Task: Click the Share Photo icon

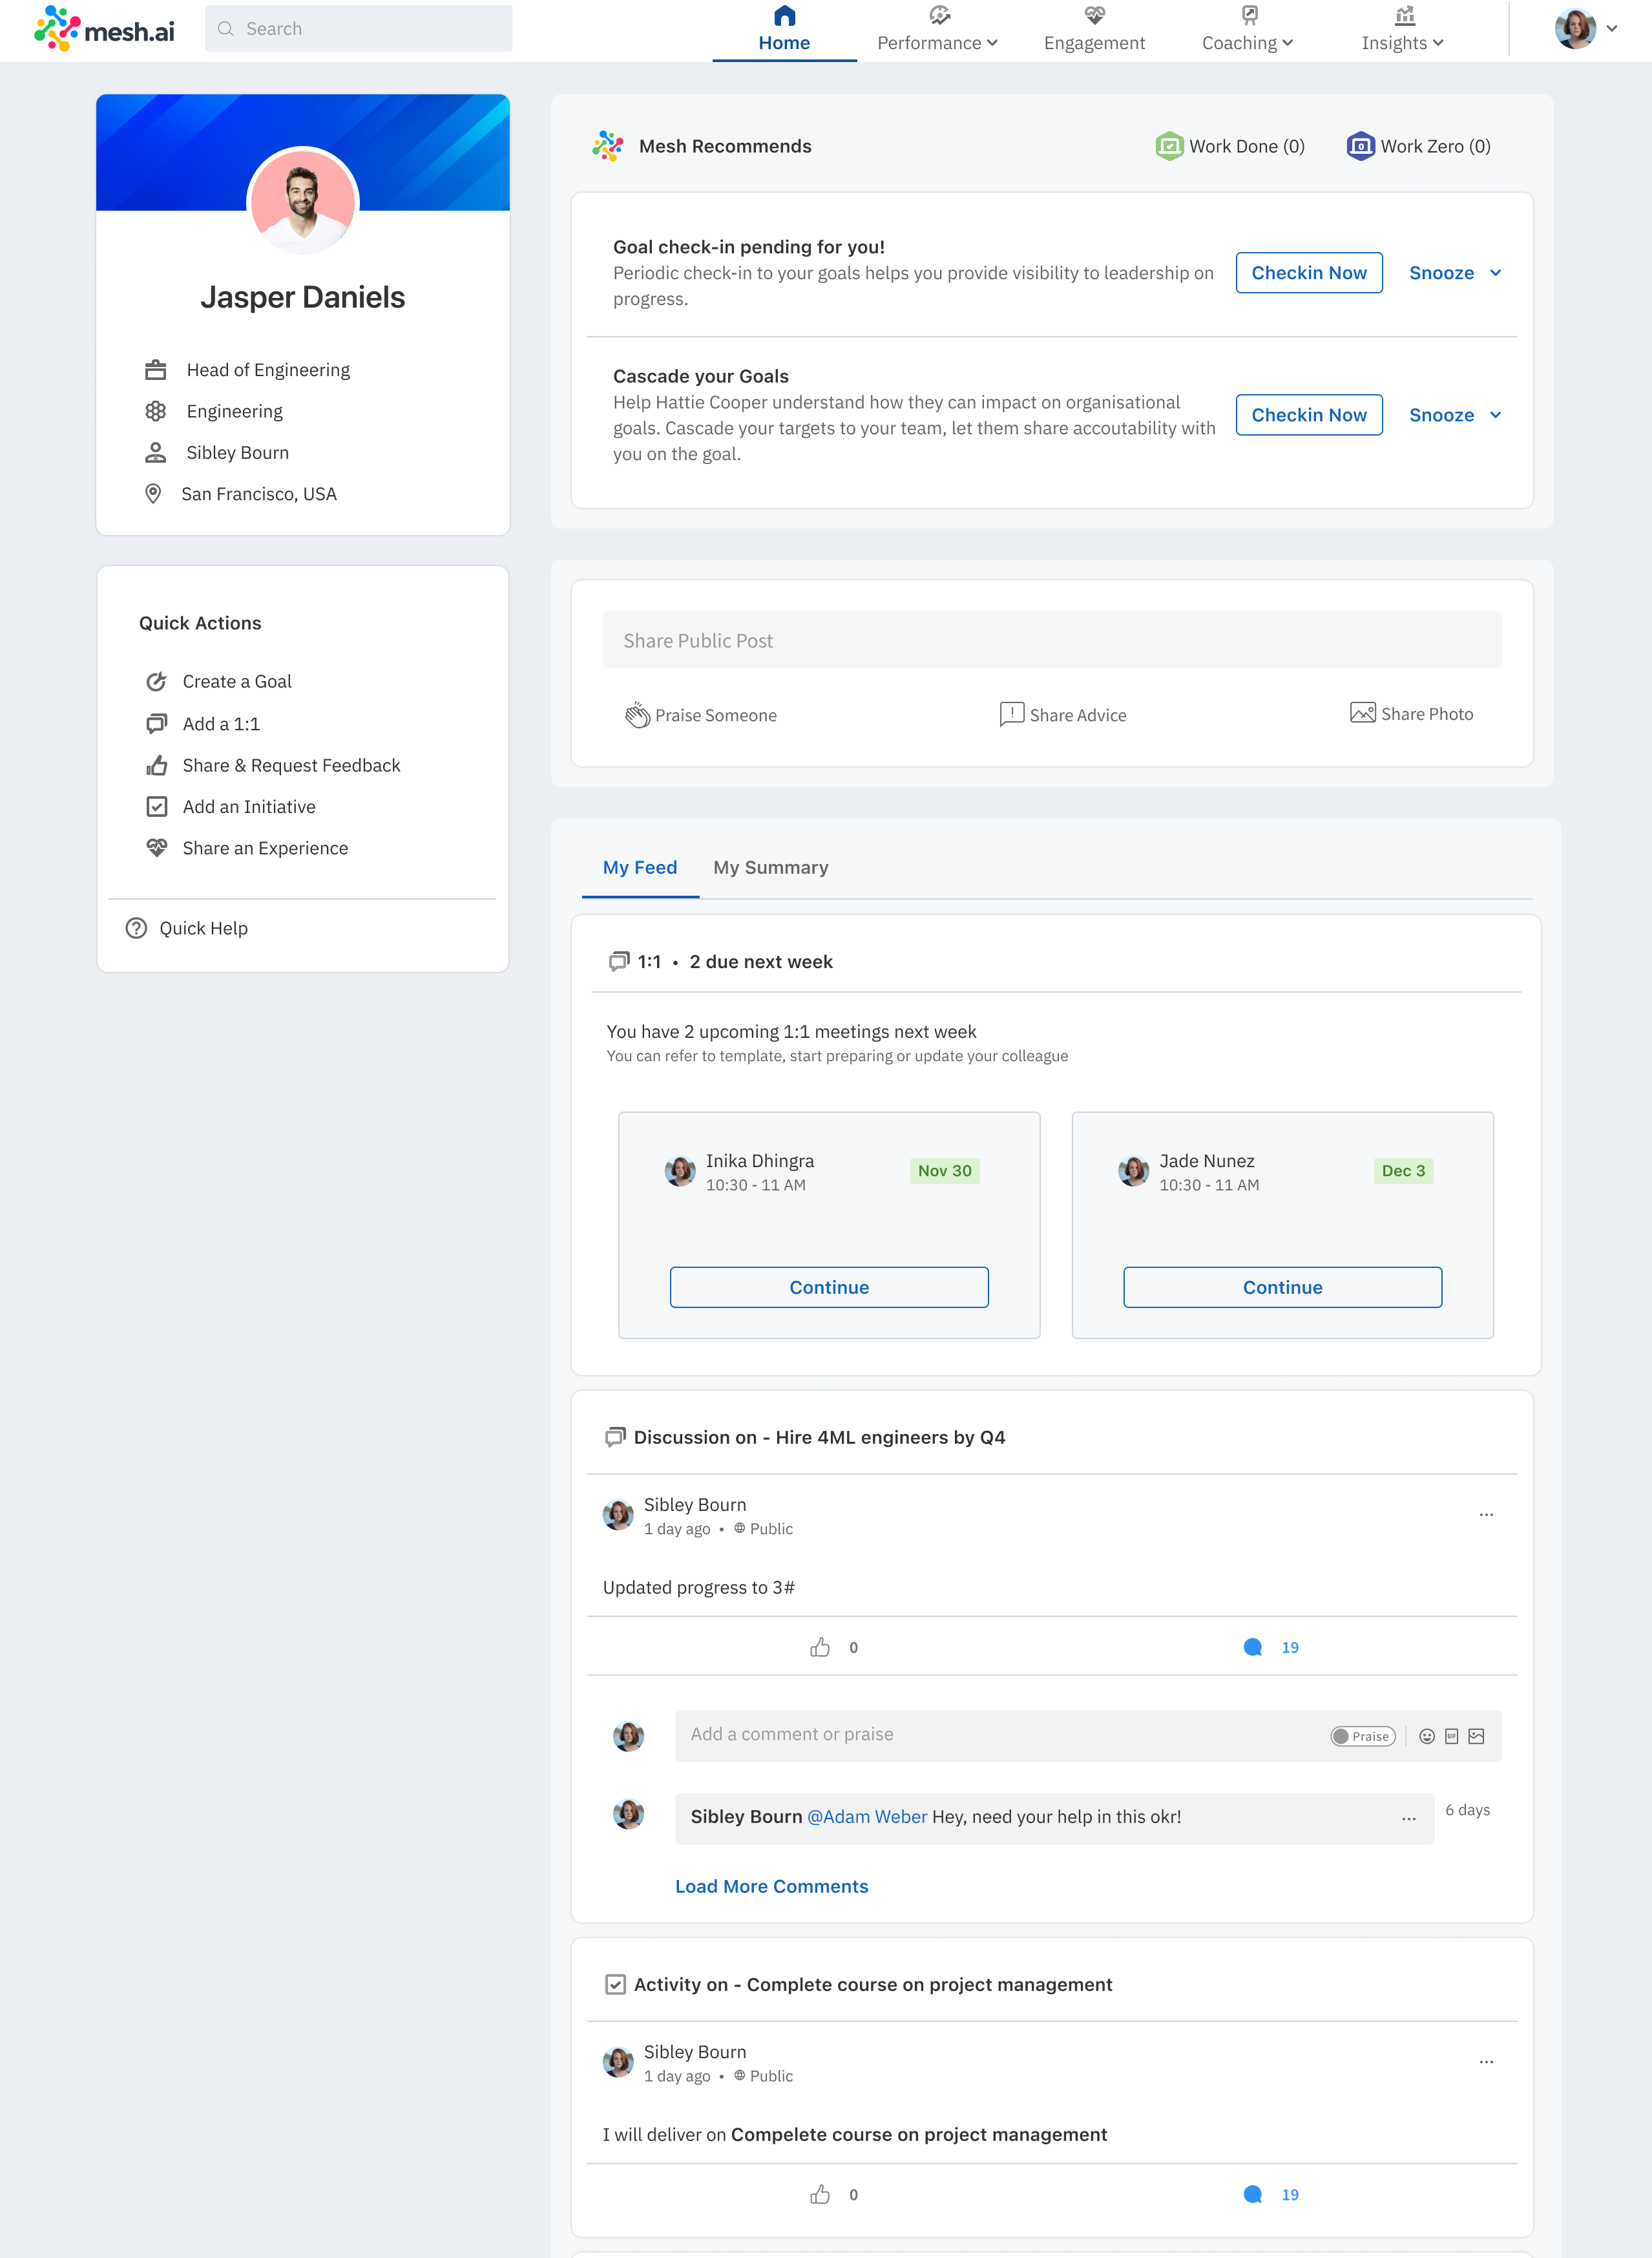Action: point(1362,713)
